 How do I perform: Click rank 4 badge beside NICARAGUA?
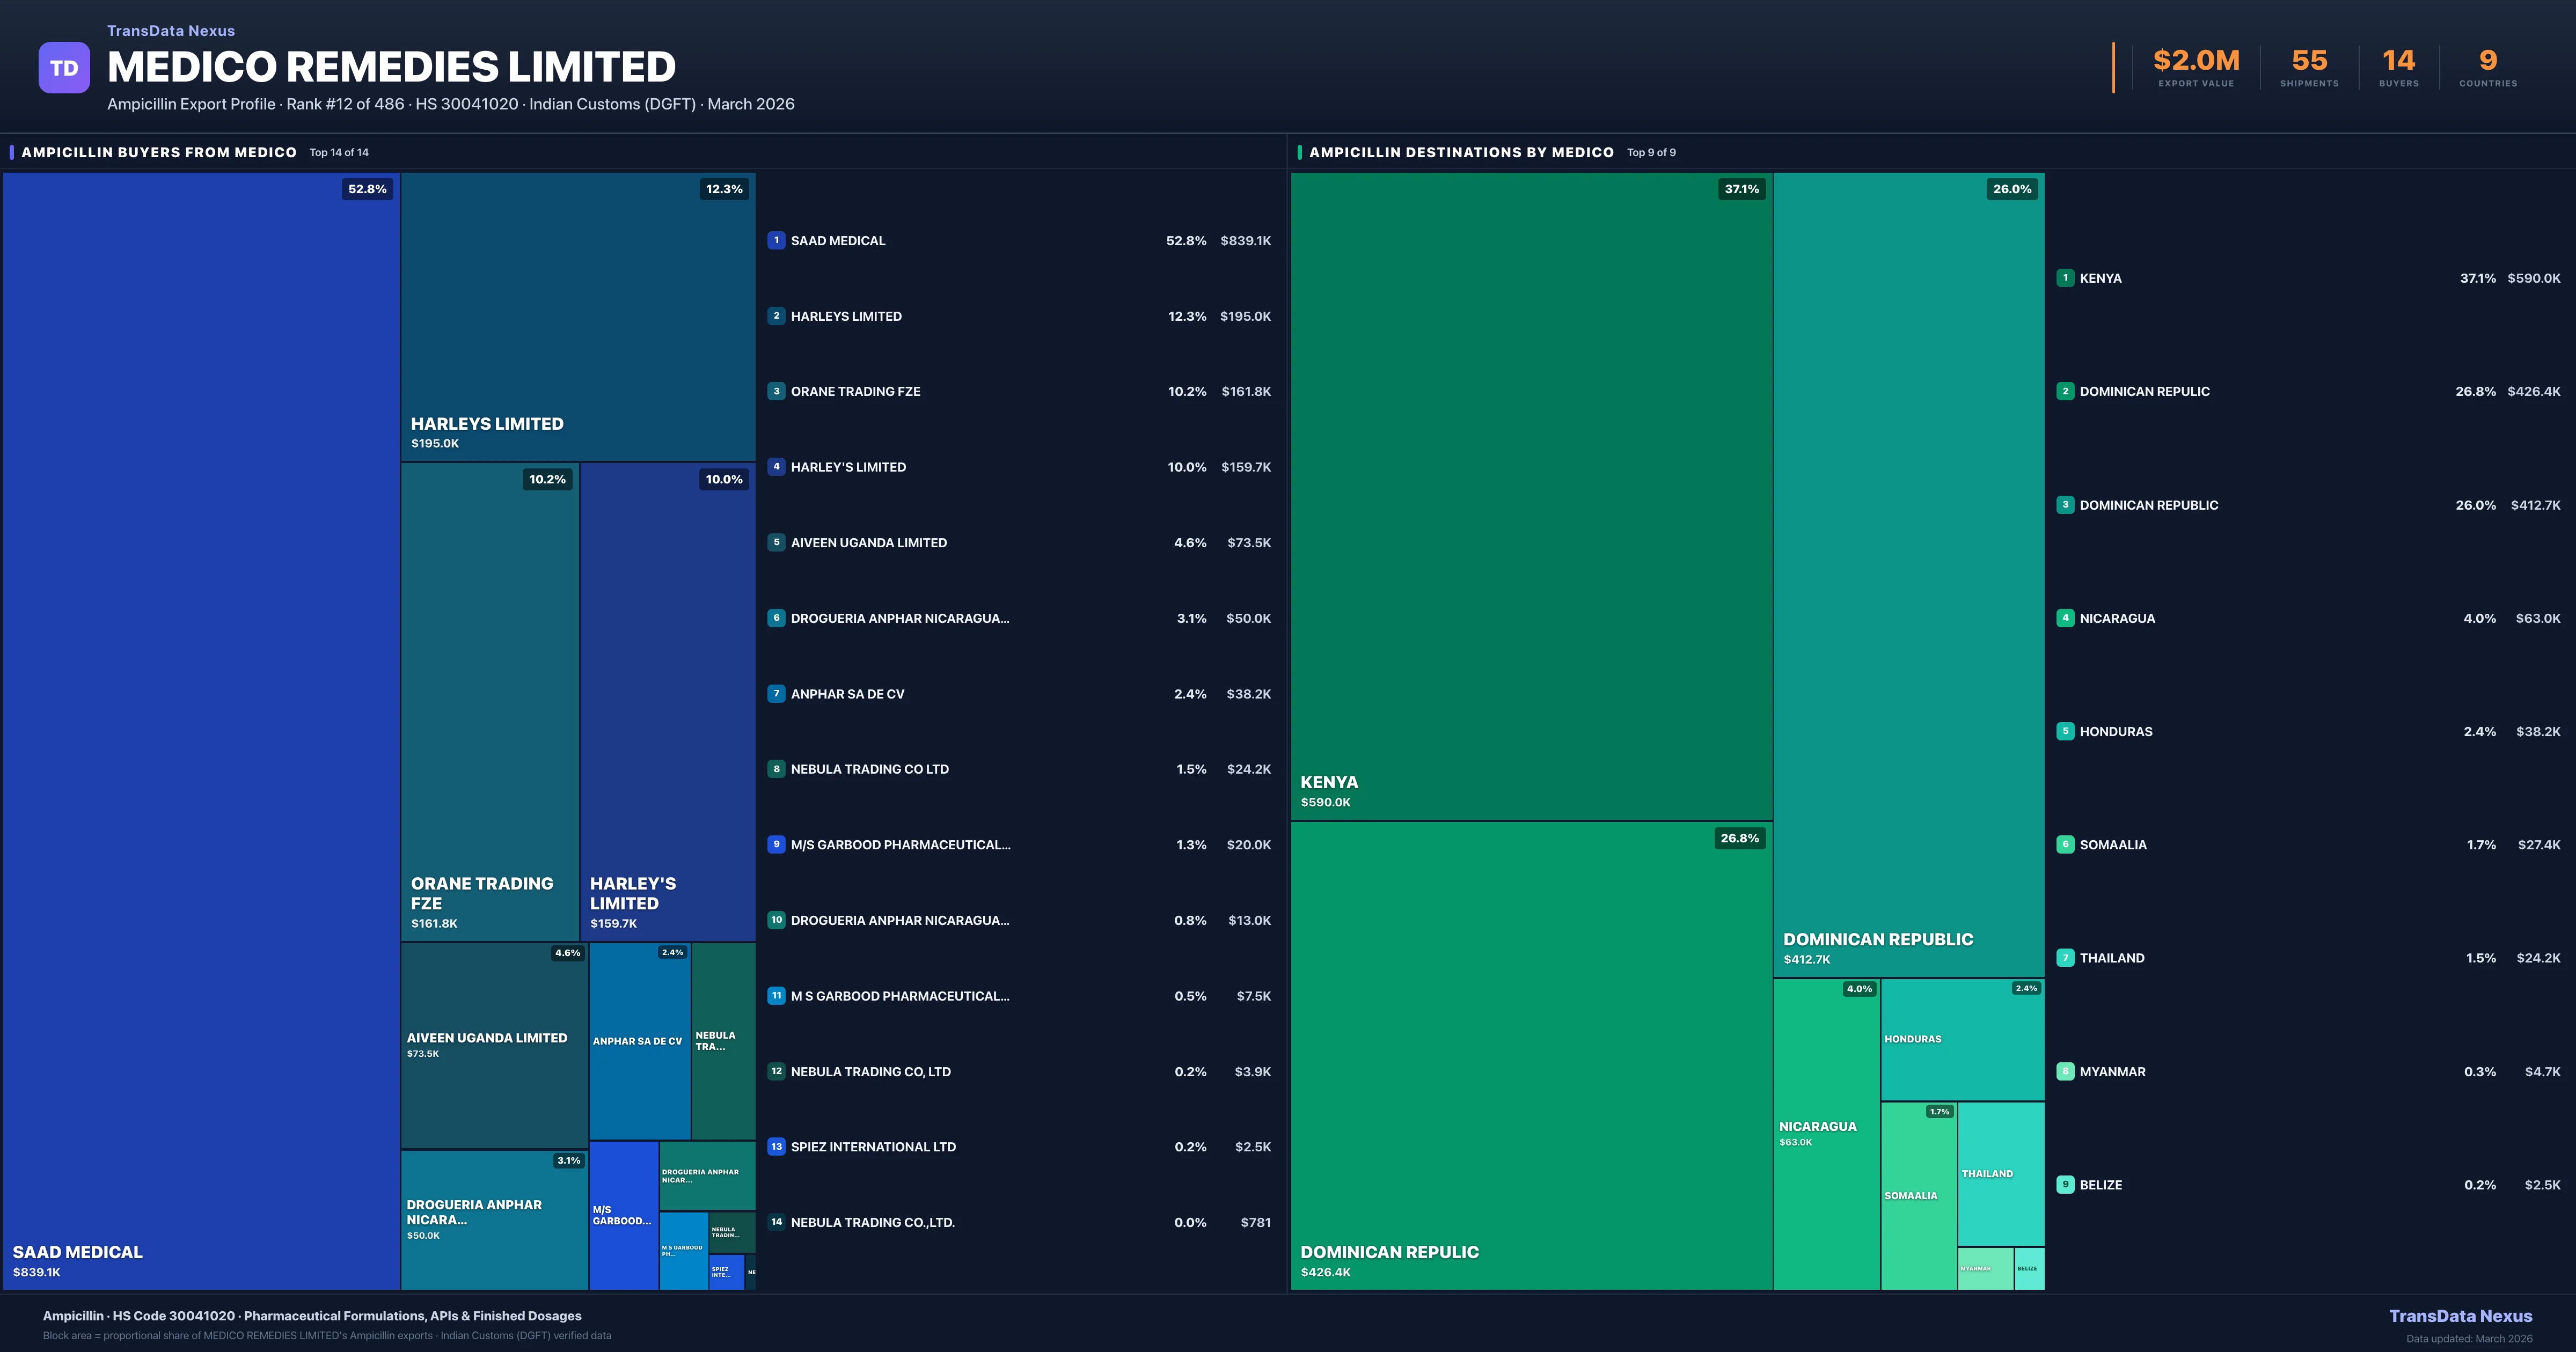(x=2065, y=618)
